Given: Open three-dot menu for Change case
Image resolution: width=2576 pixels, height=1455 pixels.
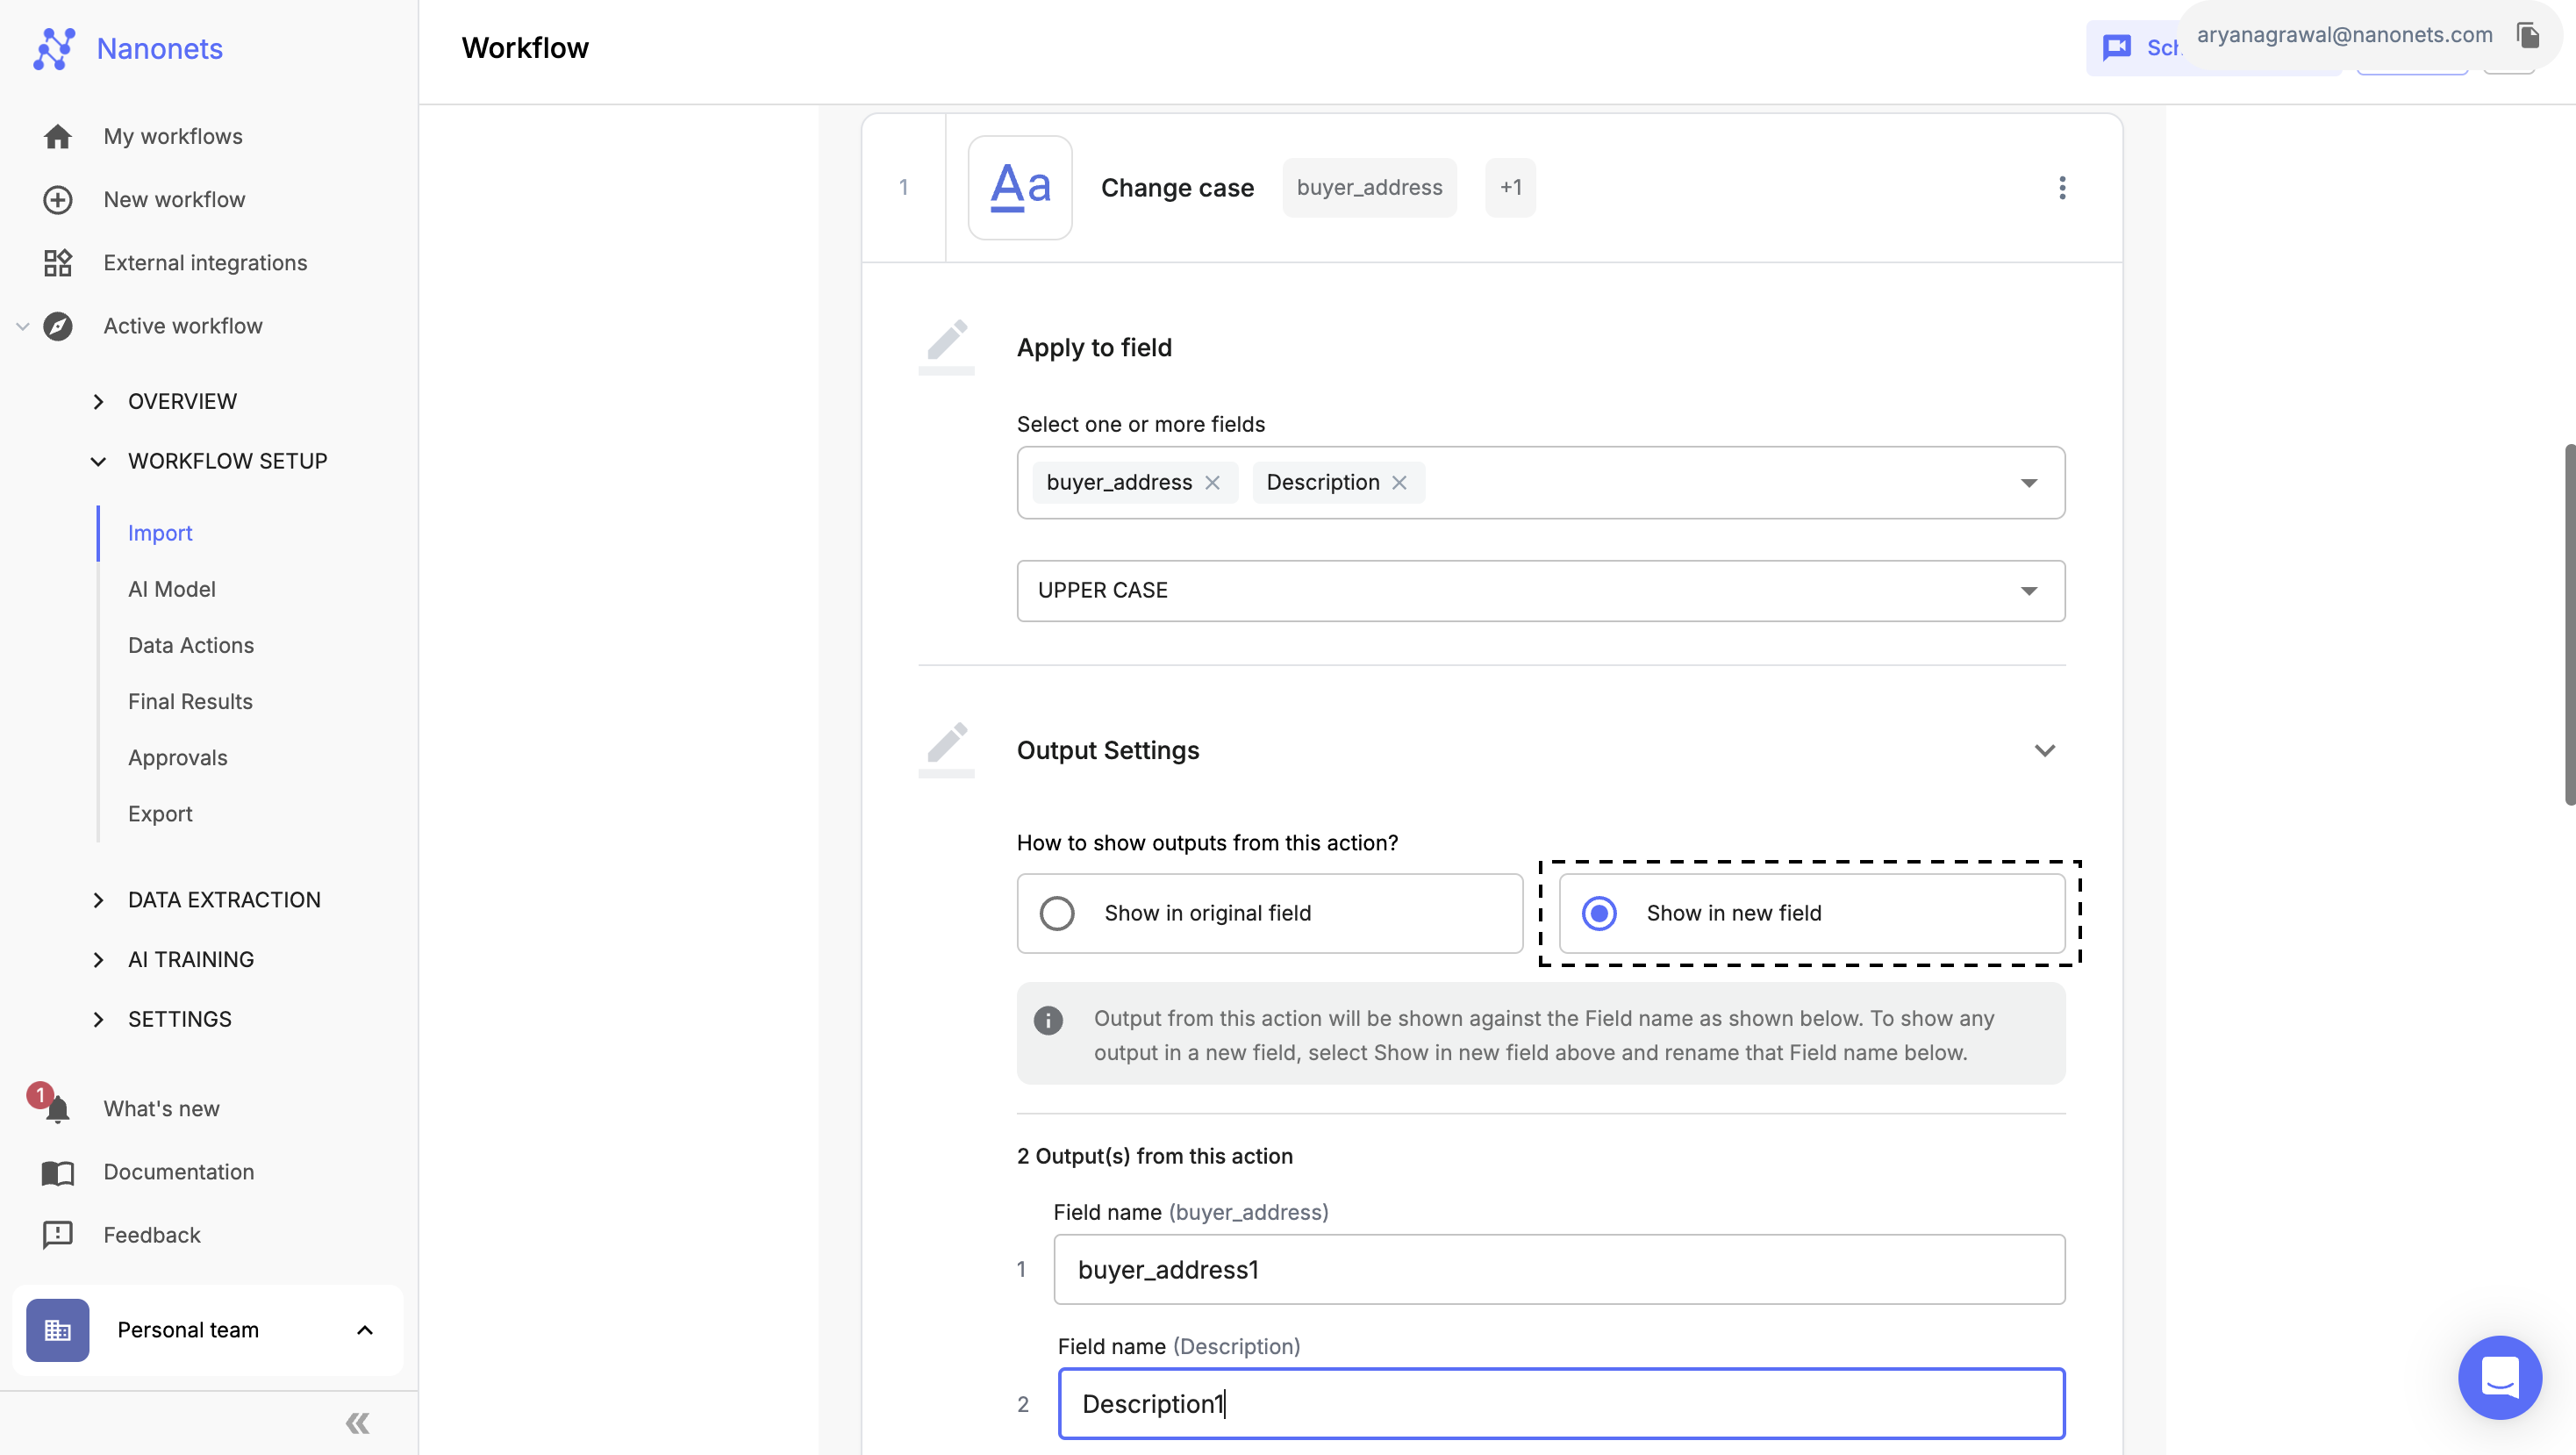Looking at the screenshot, I should coord(2062,188).
